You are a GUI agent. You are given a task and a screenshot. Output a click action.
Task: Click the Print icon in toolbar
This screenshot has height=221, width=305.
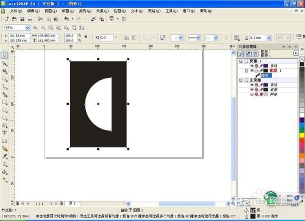30,19
